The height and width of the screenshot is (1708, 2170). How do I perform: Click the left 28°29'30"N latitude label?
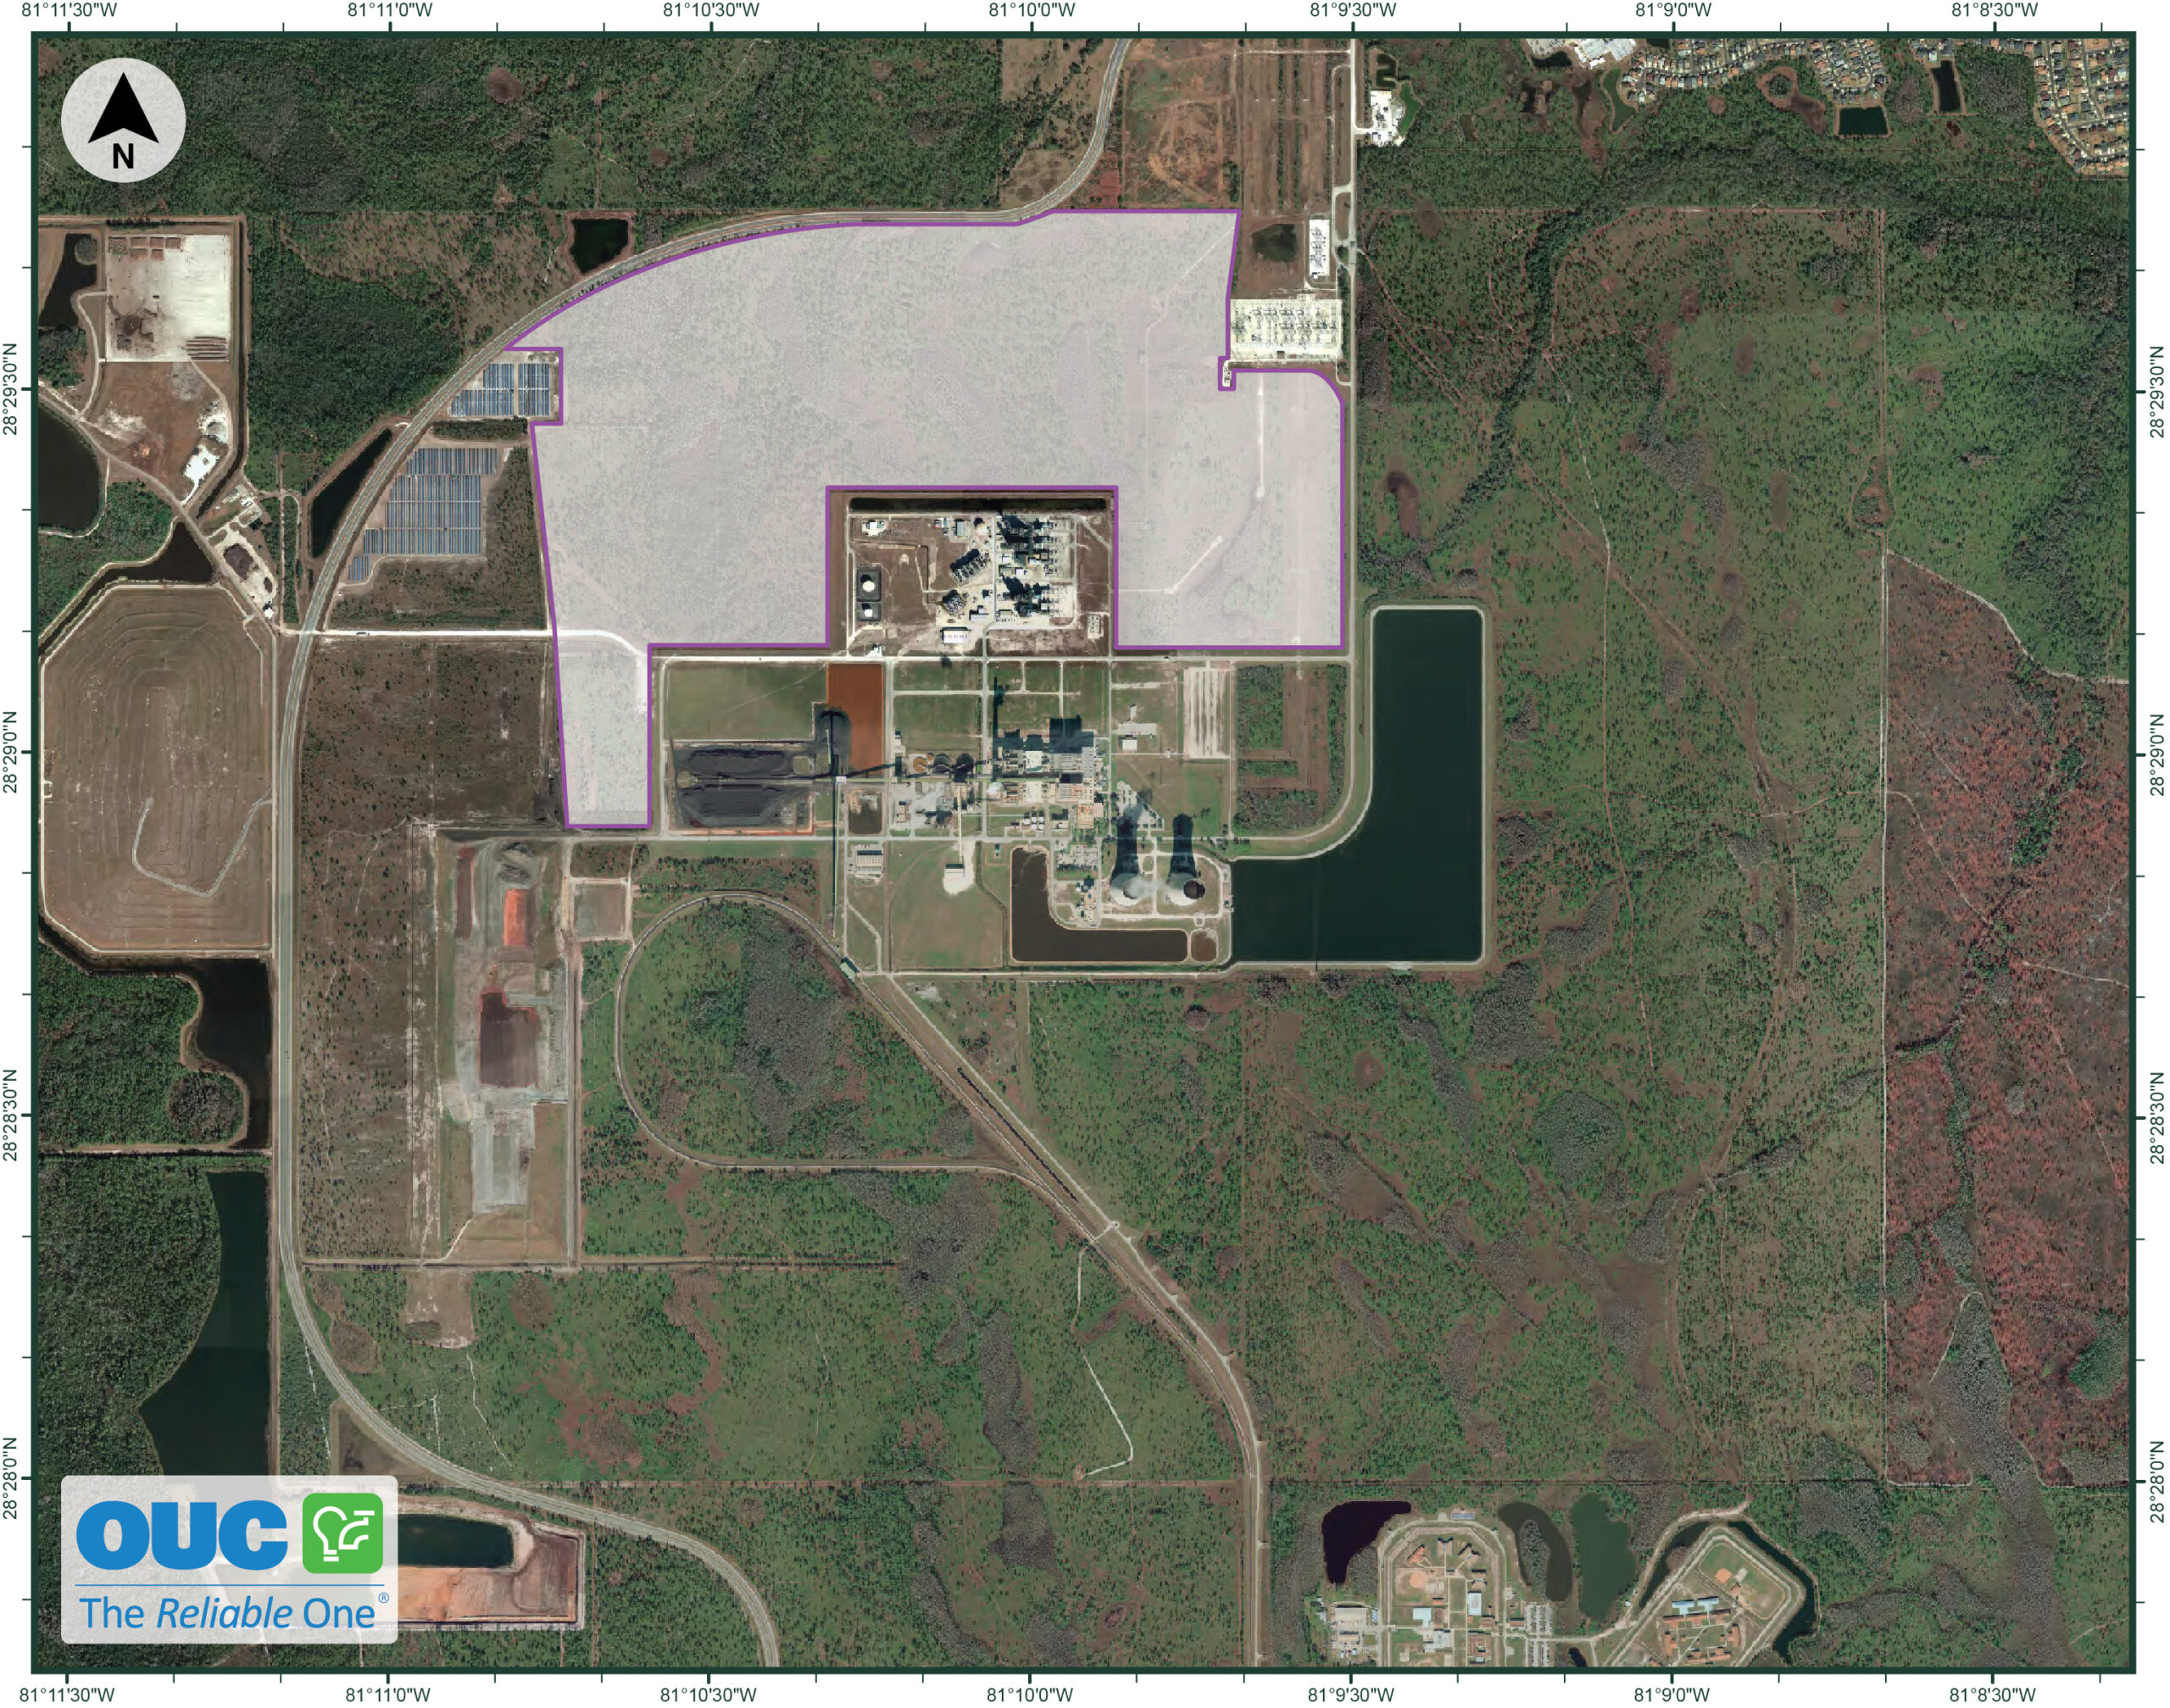tap(11, 389)
